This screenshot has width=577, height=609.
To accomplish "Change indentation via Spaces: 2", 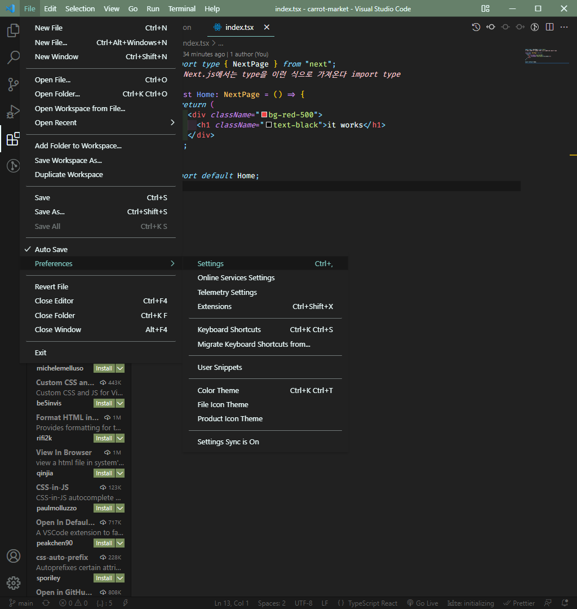I will click(x=272, y=603).
